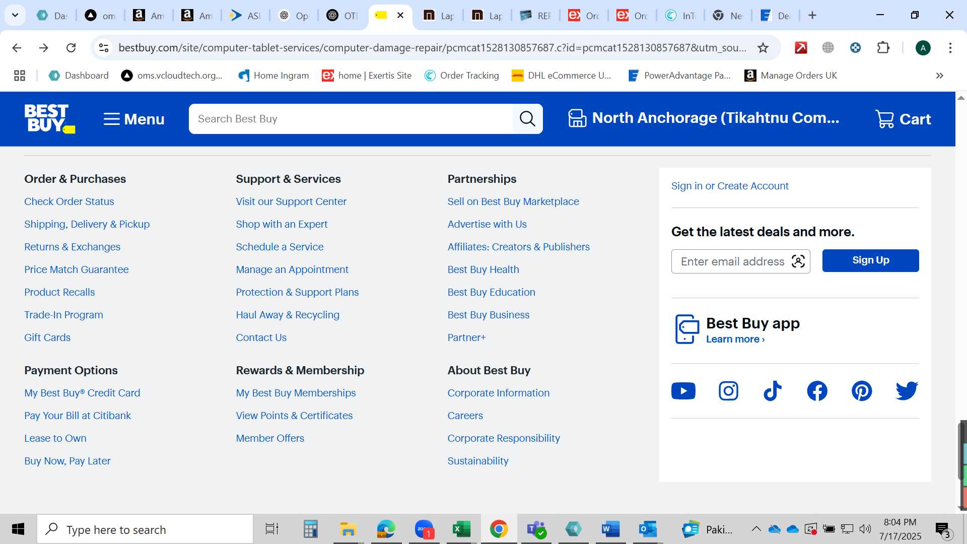Open Best Buy TikTok page
Screen dimensions: 967x544
pos(773,391)
